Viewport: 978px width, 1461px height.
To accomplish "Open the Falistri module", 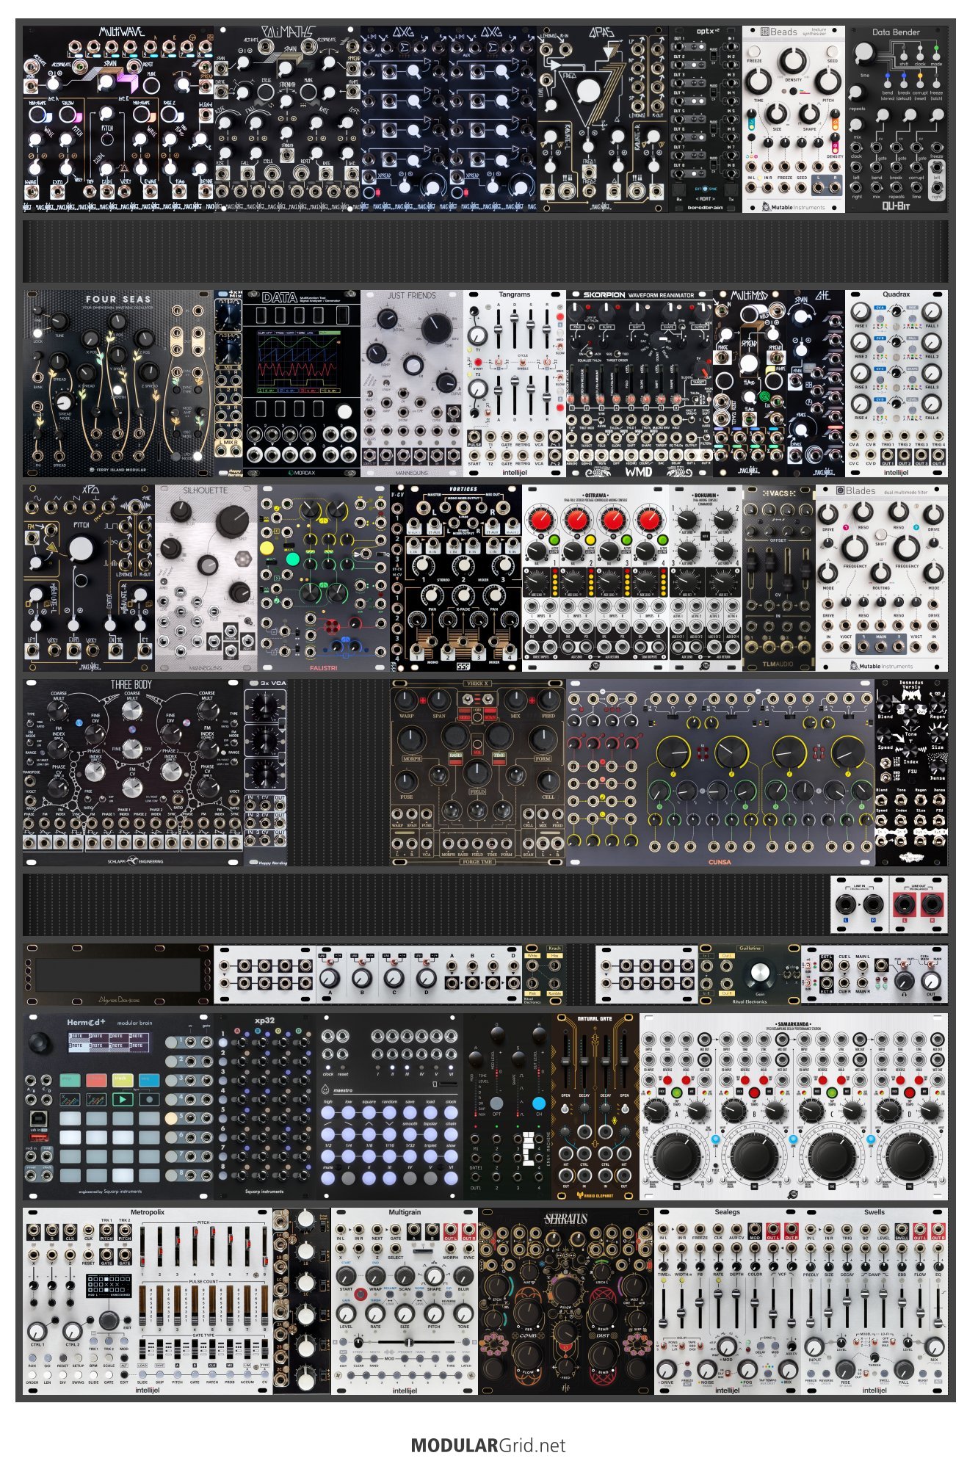I will (x=324, y=578).
